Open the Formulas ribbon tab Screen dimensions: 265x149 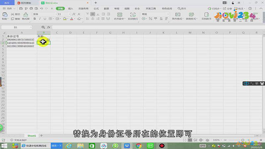96,9
